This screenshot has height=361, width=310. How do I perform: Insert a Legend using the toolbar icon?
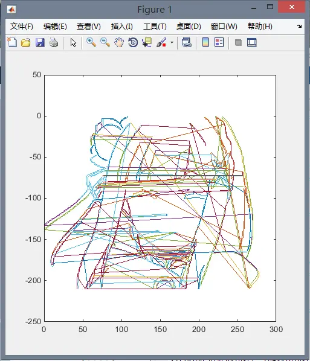pyautogui.click(x=219, y=42)
